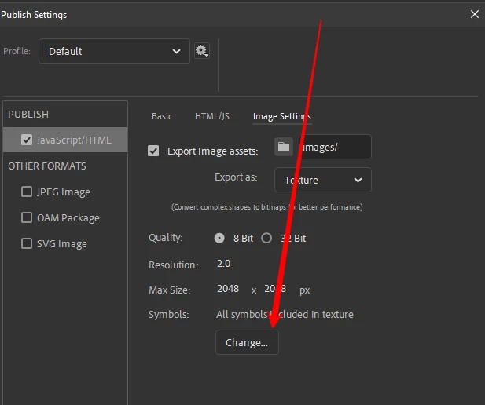Select the 8 Bit quality option
The height and width of the screenshot is (405, 485).
coord(219,238)
